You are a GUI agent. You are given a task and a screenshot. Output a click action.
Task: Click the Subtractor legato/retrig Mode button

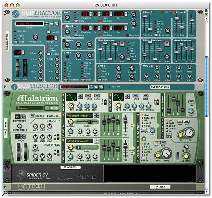(16, 42)
